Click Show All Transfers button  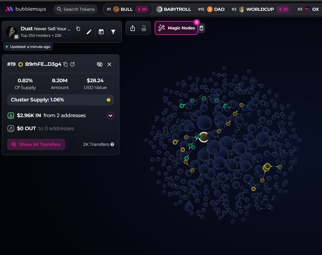click(x=36, y=144)
